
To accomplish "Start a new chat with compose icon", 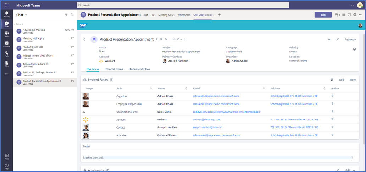I will [x=72, y=14].
